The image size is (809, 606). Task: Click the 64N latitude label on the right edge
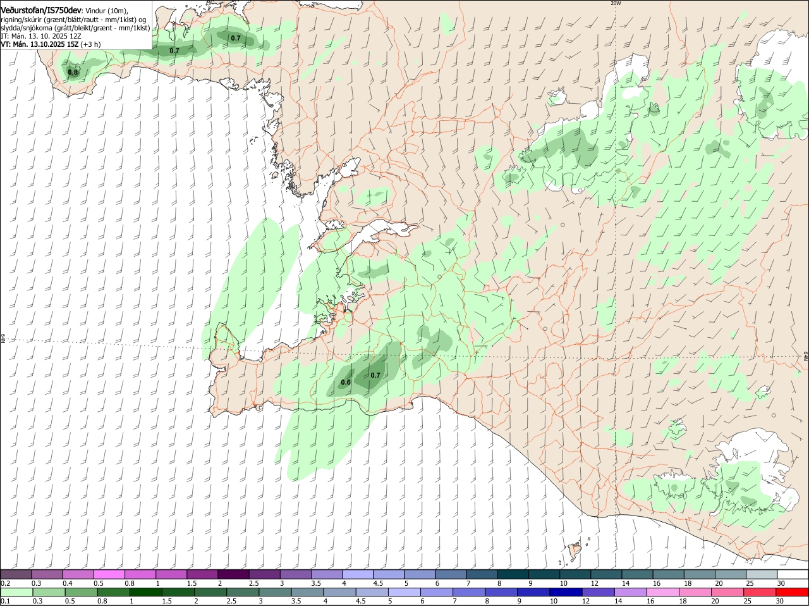806,357
